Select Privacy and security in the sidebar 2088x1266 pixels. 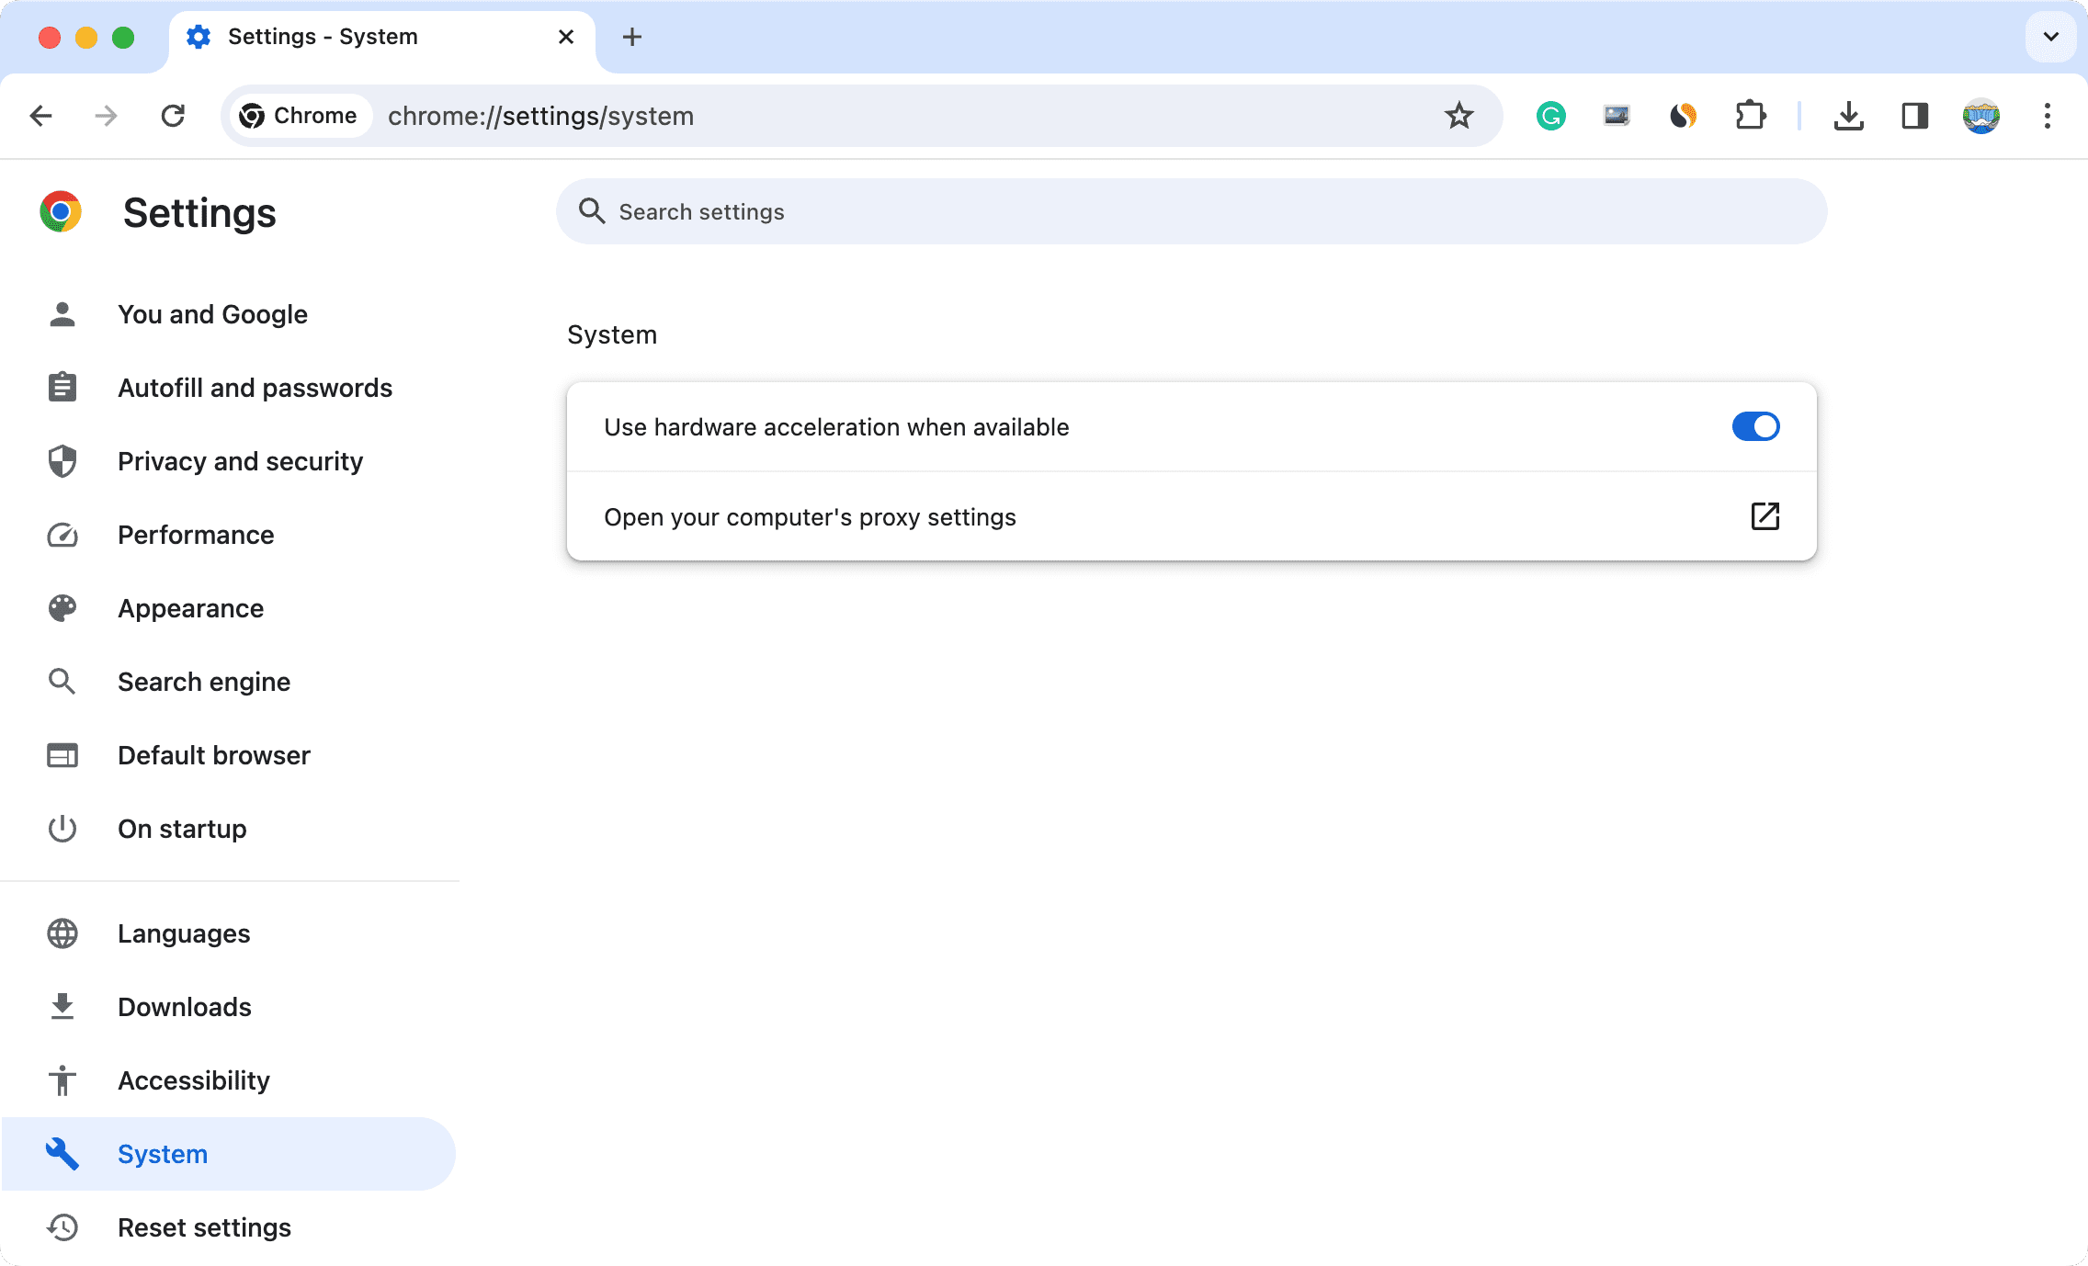[x=240, y=461]
